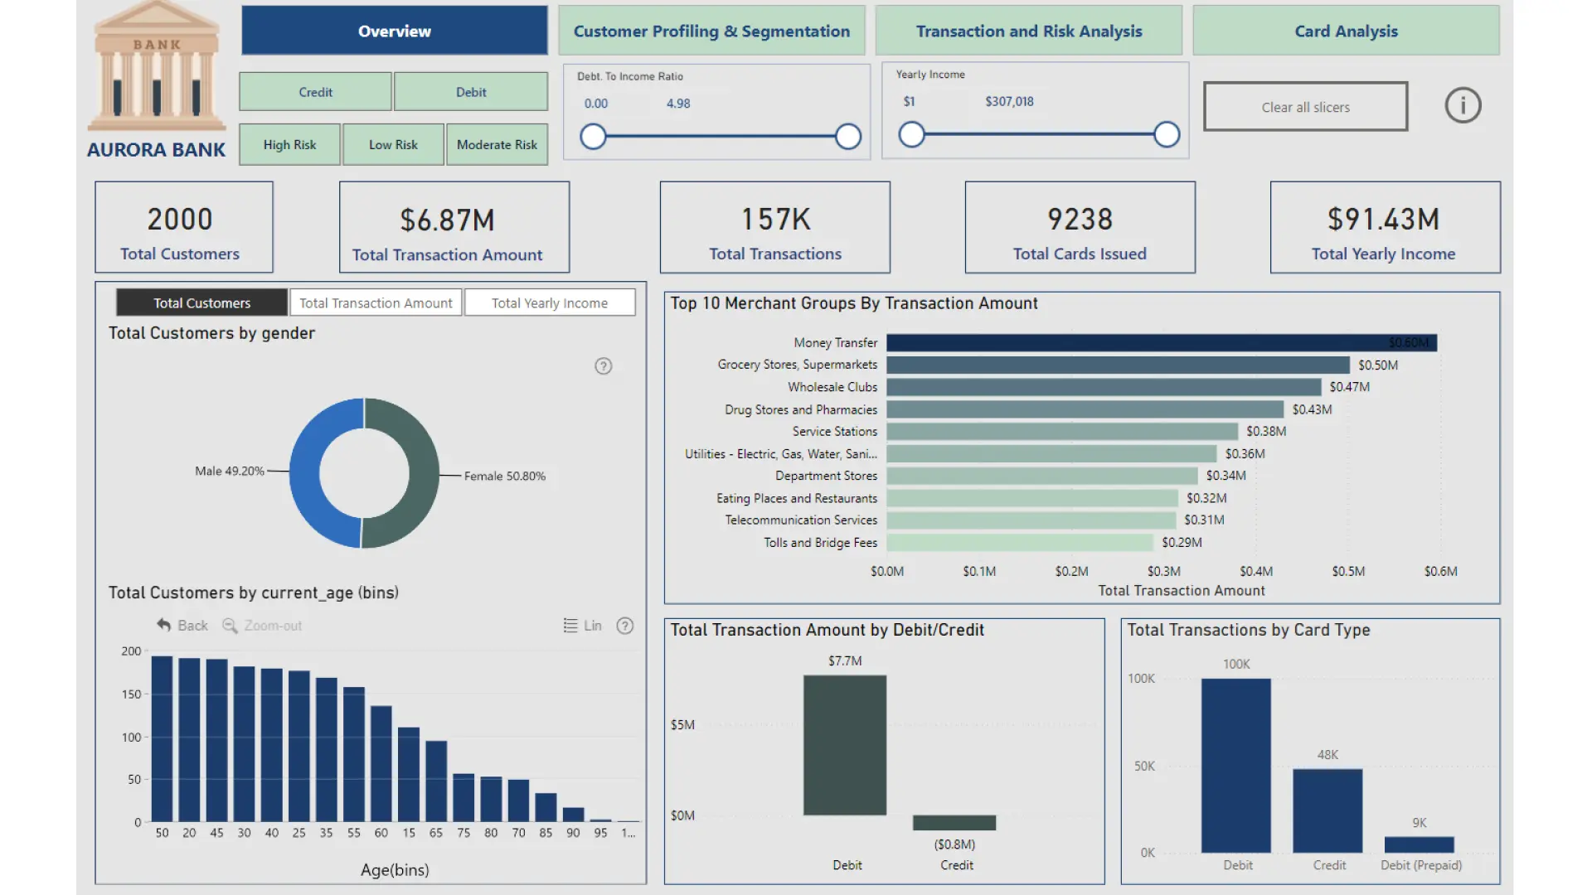This screenshot has width=1592, height=895.
Task: Open help icon beside Lin on age chart
Action: (625, 626)
